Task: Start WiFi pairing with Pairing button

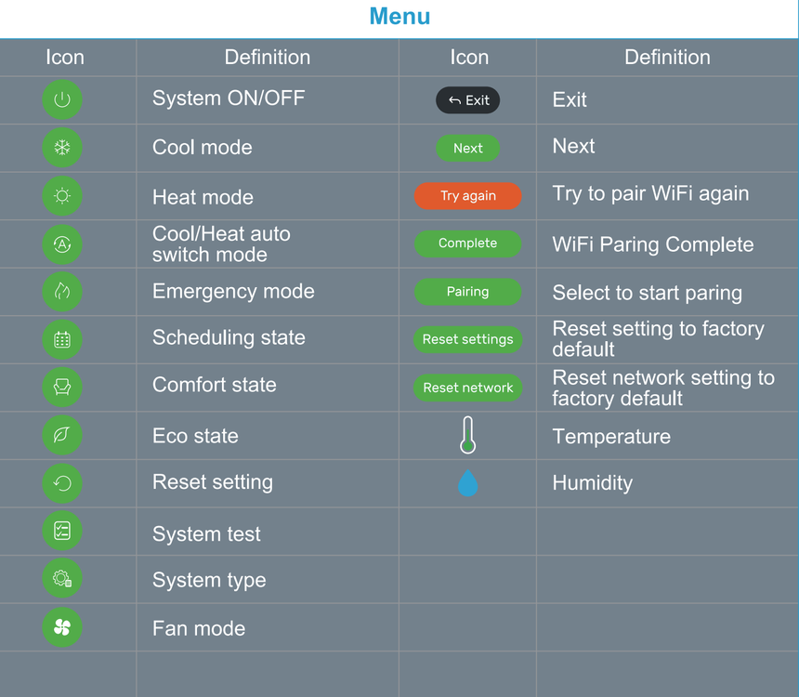Action: click(467, 292)
